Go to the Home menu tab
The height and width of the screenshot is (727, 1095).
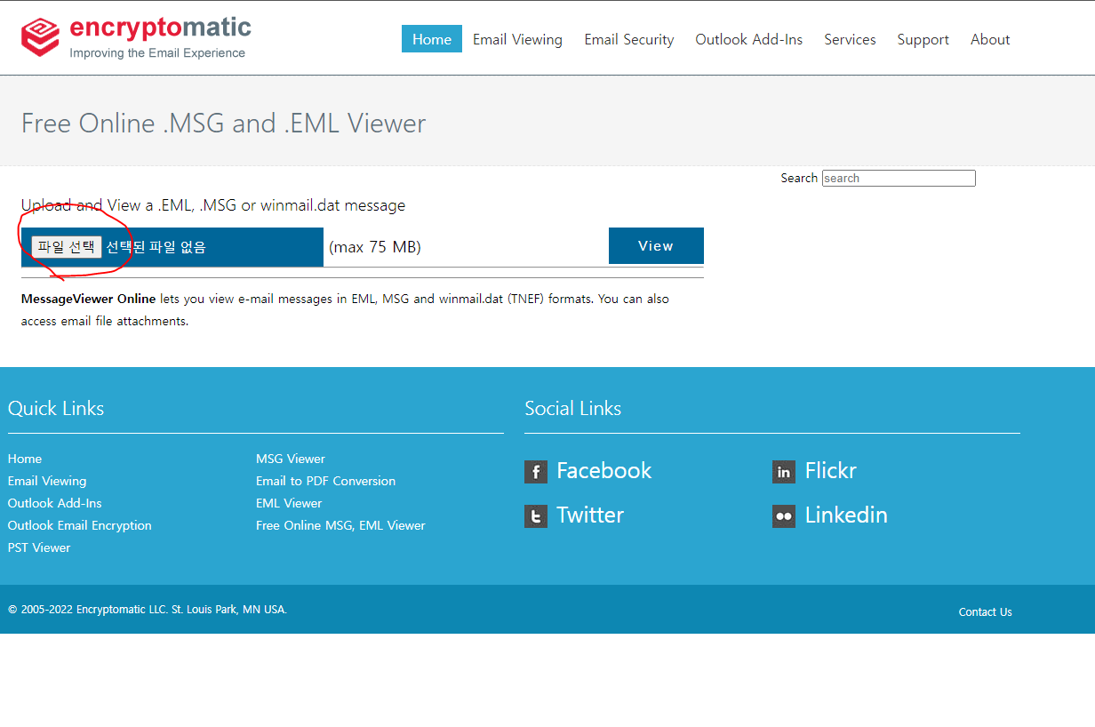click(x=432, y=39)
